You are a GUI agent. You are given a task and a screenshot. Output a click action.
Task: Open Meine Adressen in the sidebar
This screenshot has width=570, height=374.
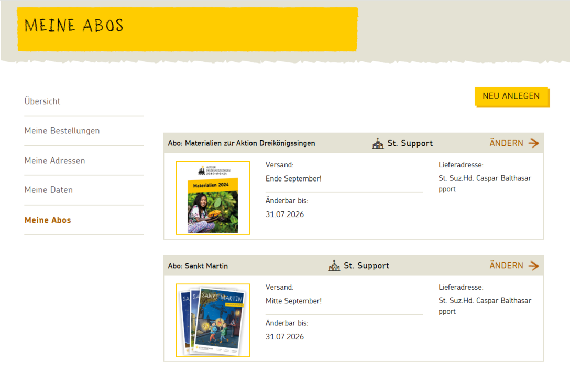(x=55, y=161)
